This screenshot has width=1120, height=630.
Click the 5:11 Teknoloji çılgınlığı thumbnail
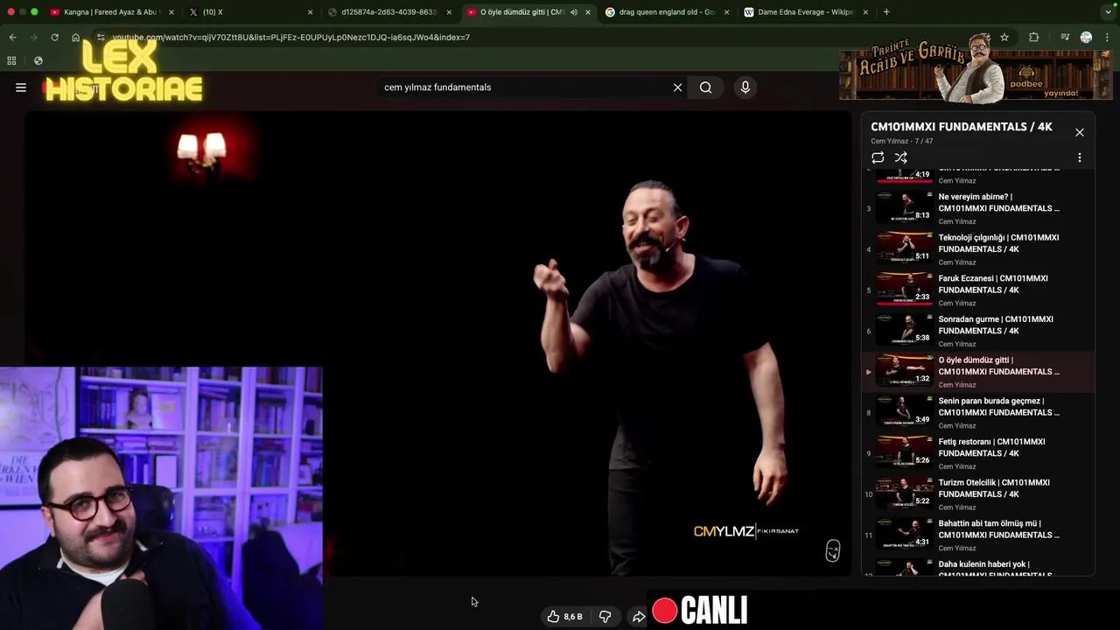(x=905, y=248)
